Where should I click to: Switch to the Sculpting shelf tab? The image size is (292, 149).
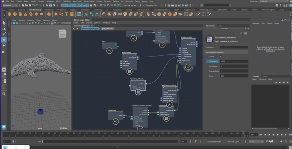tap(49, 10)
